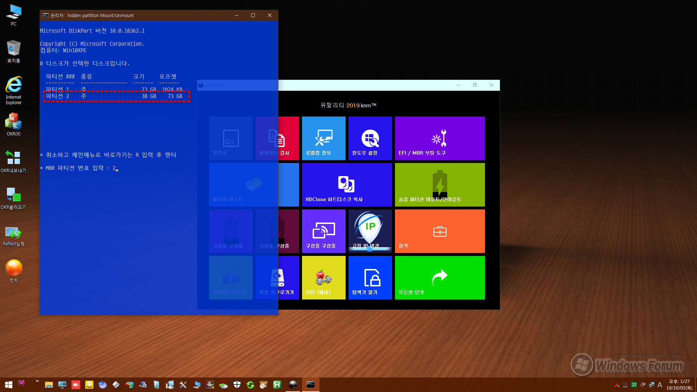Click the red AnyDesk icon on taskbar

coord(76,385)
